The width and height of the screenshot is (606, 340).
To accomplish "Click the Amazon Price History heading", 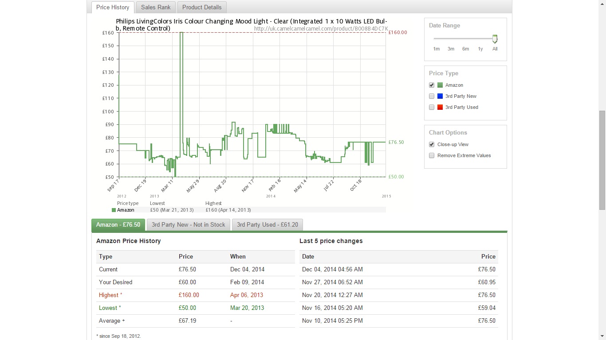I will (x=128, y=241).
